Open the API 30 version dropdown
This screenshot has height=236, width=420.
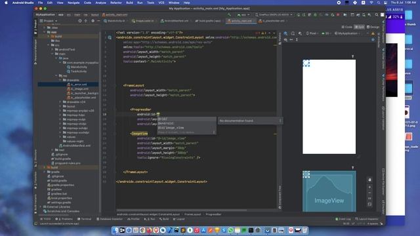click(326, 33)
